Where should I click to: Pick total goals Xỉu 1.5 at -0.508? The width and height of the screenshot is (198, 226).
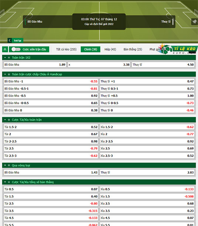pyautogui.click(x=147, y=196)
